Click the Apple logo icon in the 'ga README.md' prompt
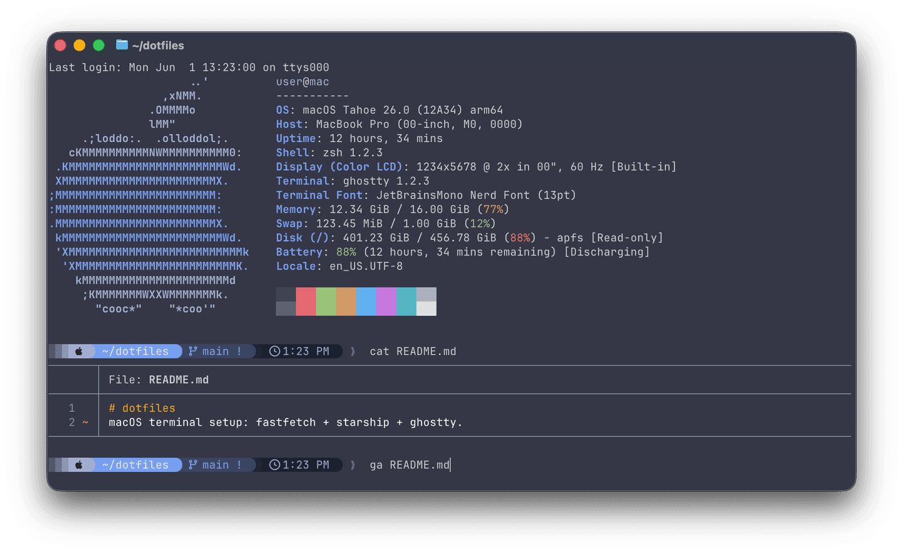The height and width of the screenshot is (553, 903). pos(79,465)
